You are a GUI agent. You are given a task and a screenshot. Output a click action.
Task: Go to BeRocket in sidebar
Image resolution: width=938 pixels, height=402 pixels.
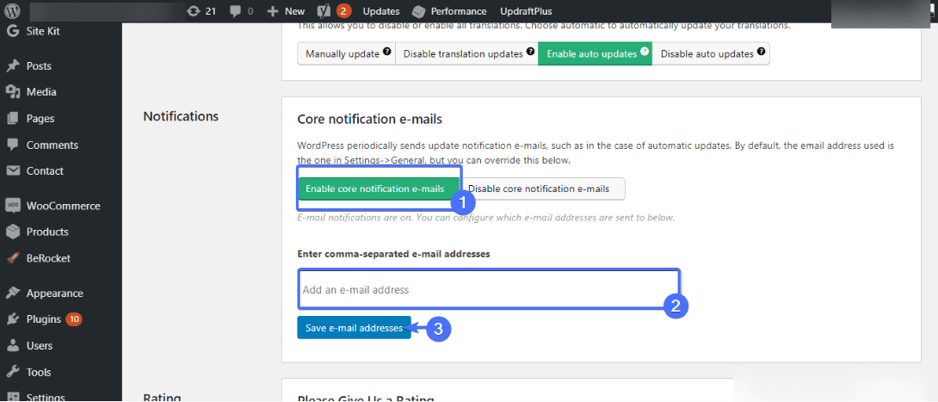click(x=48, y=258)
